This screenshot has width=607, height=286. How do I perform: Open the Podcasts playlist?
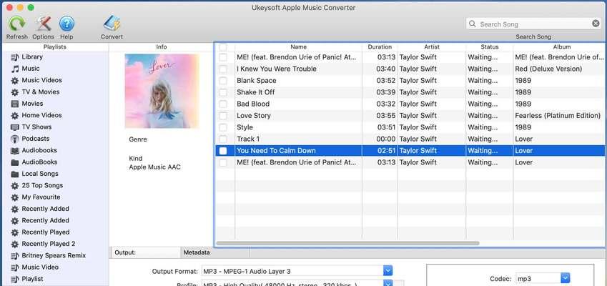click(36, 139)
